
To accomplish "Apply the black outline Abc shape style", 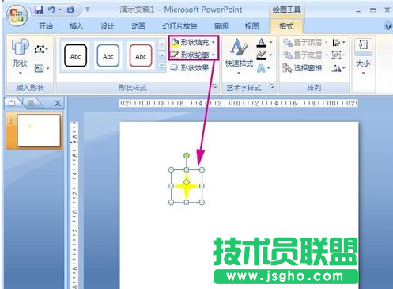I will pos(75,55).
